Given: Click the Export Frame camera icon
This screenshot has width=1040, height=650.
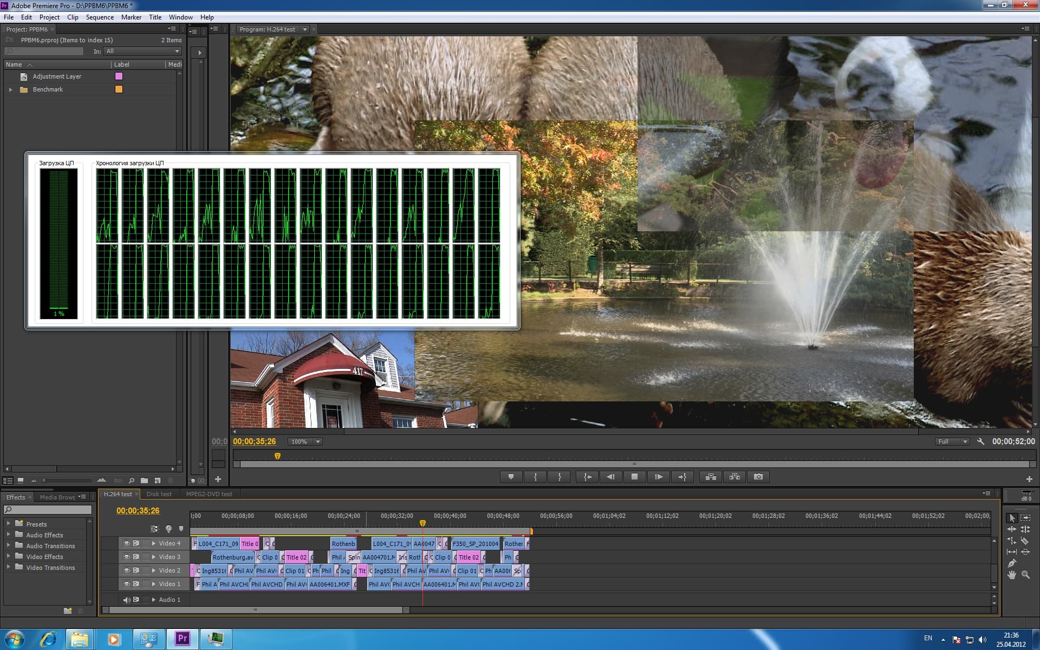Looking at the screenshot, I should (x=758, y=477).
